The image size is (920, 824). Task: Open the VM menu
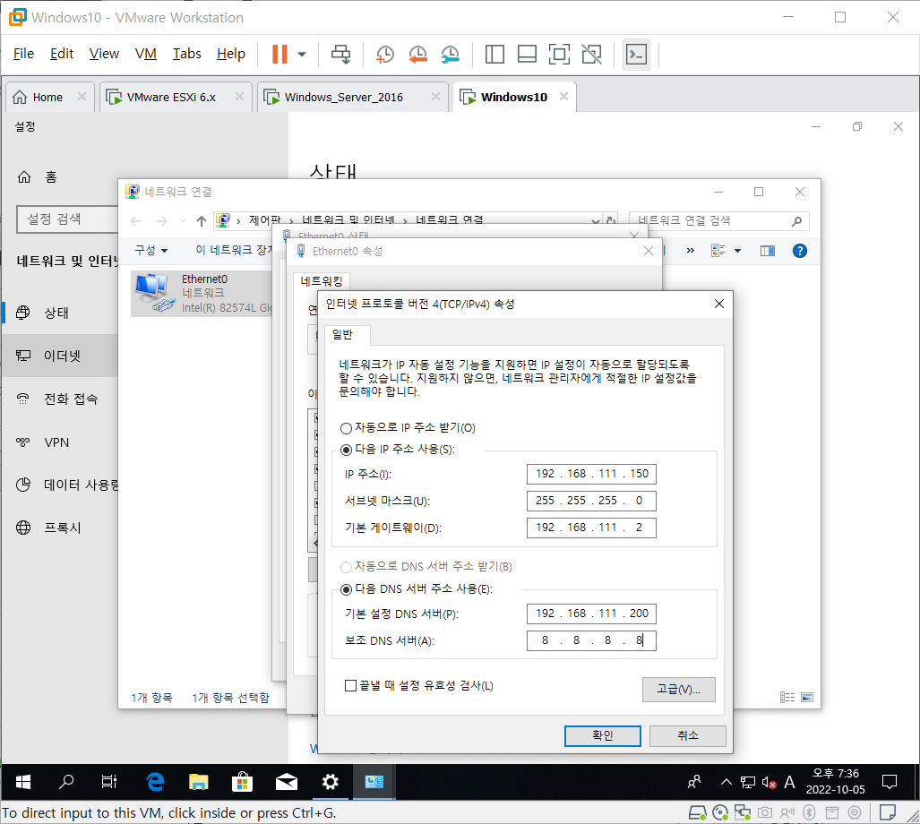(x=145, y=54)
